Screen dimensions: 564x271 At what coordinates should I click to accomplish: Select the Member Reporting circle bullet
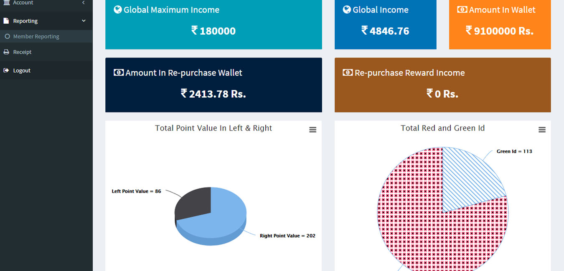coord(8,37)
